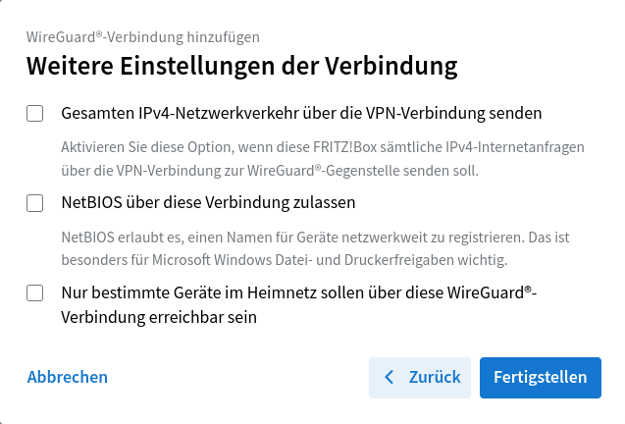Click the 'über die VPN-Verbindung zur WireGuard®-Gegenstelle' text
Screen dimensions: 625x424
270,171
